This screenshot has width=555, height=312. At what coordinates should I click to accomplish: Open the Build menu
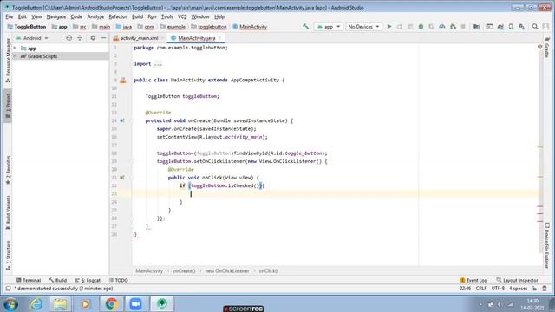point(137,16)
